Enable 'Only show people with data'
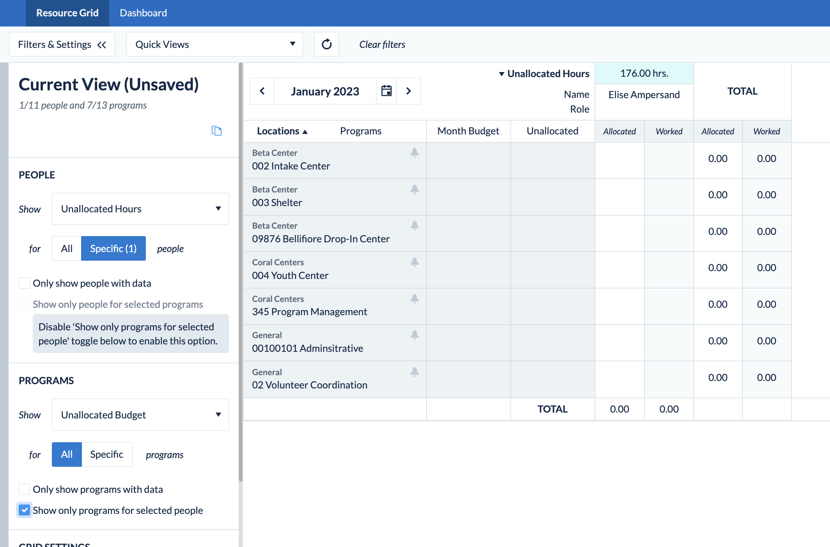 tap(25, 283)
